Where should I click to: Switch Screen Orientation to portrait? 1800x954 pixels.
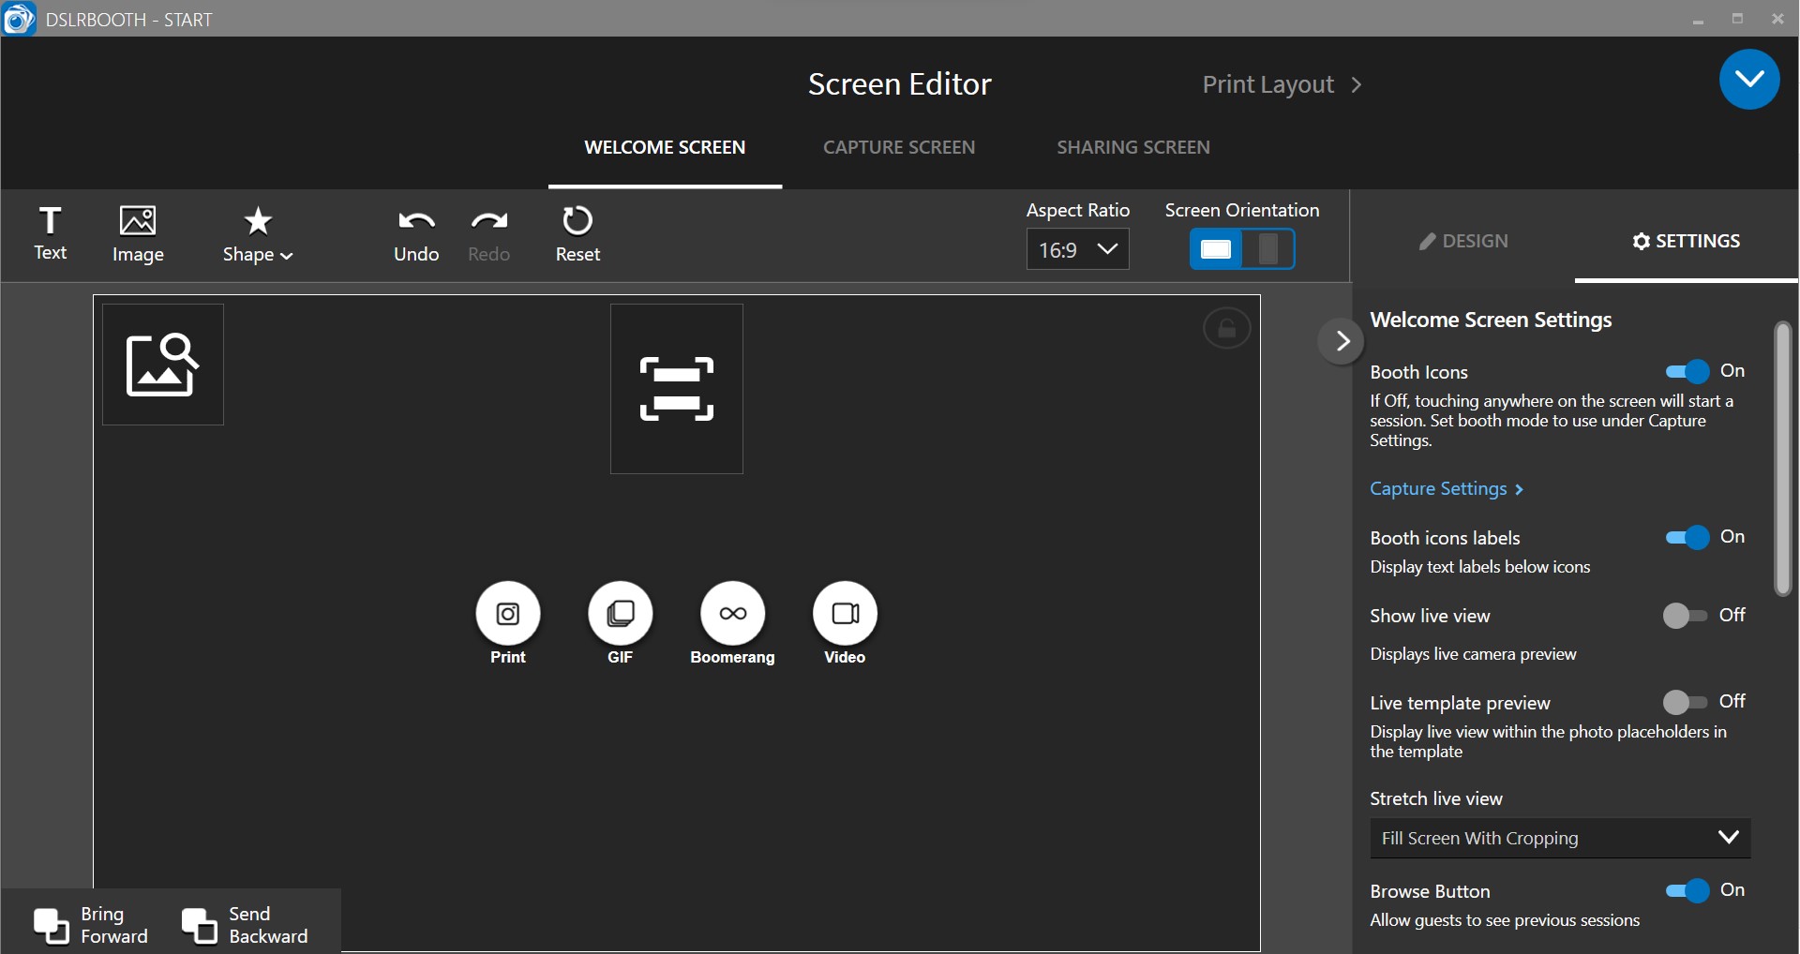point(1267,249)
